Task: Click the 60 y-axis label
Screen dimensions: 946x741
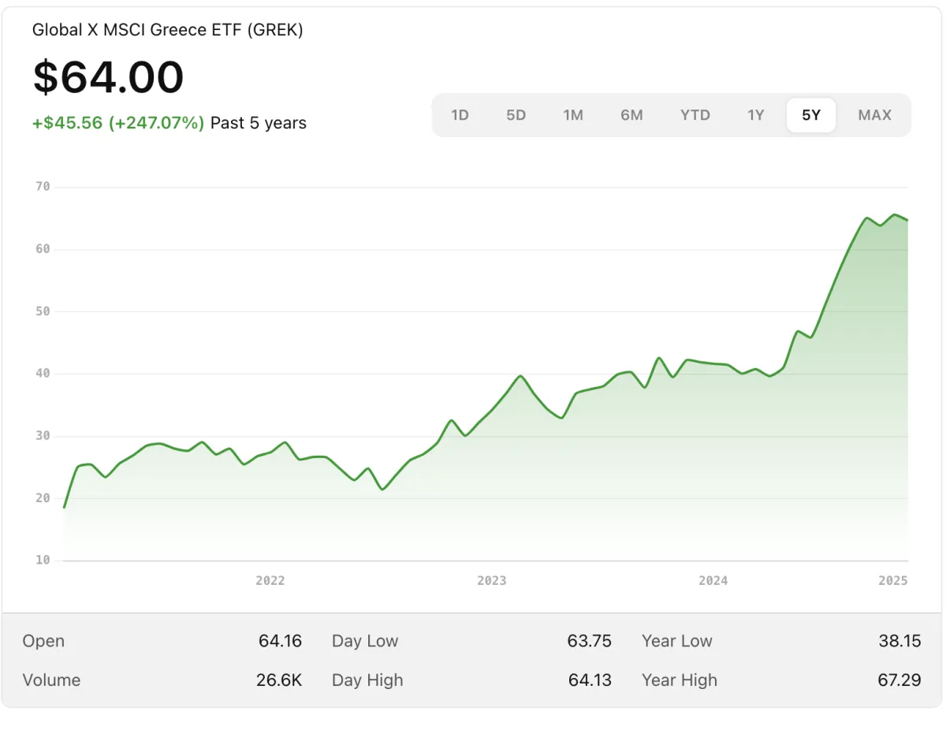Action: point(43,249)
